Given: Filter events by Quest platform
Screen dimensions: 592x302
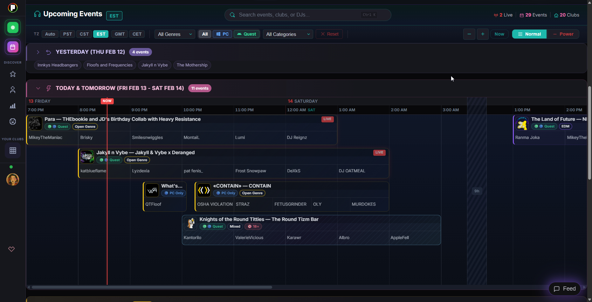Looking at the screenshot, I should tap(246, 34).
